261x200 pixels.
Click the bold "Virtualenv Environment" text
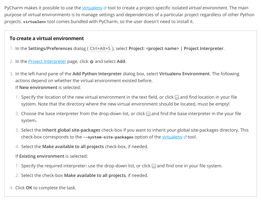(x=184, y=74)
